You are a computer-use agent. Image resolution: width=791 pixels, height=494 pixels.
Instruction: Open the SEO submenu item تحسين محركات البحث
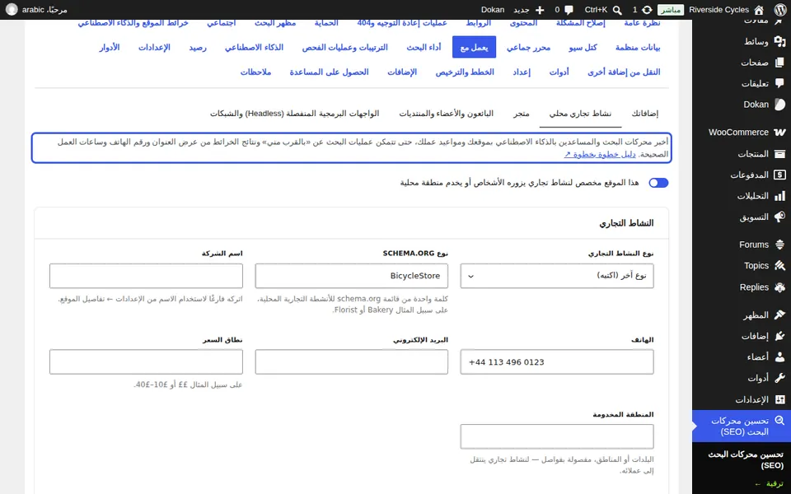(746, 459)
